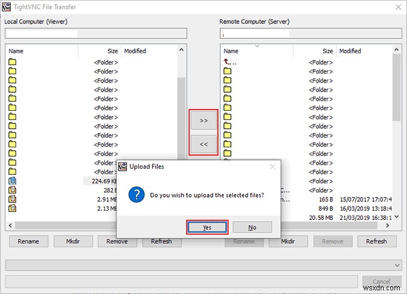Click the remote computer Rename button
Viewport: 407px width, 294px height.
244,241
